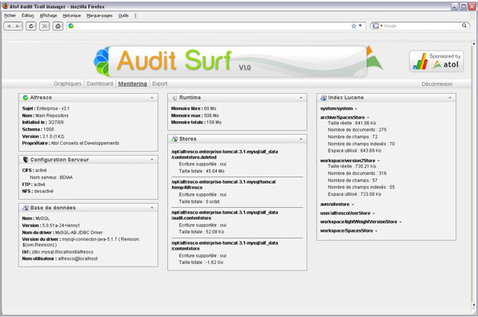The image size is (478, 317).
Task: Click the Google search engine icon
Action: pos(376,26)
